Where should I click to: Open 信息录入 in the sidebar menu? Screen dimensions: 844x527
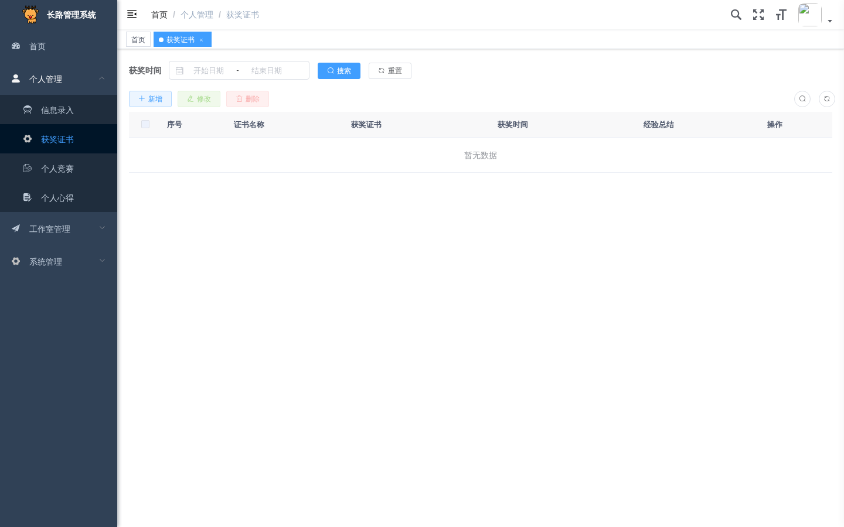coord(59,109)
